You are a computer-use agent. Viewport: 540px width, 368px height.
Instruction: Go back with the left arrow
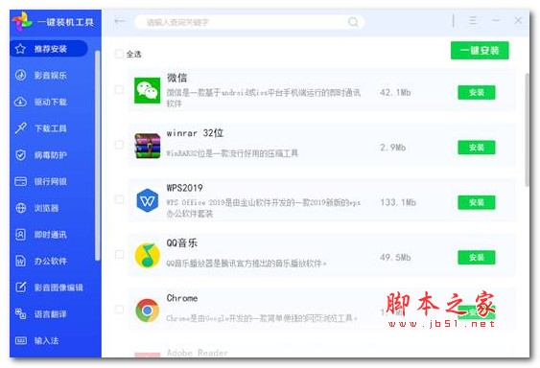click(x=119, y=21)
